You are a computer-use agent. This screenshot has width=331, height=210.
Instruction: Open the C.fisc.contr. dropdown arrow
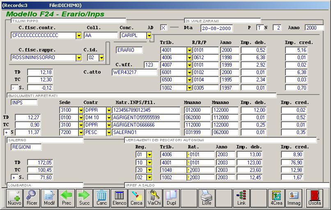click(78, 35)
